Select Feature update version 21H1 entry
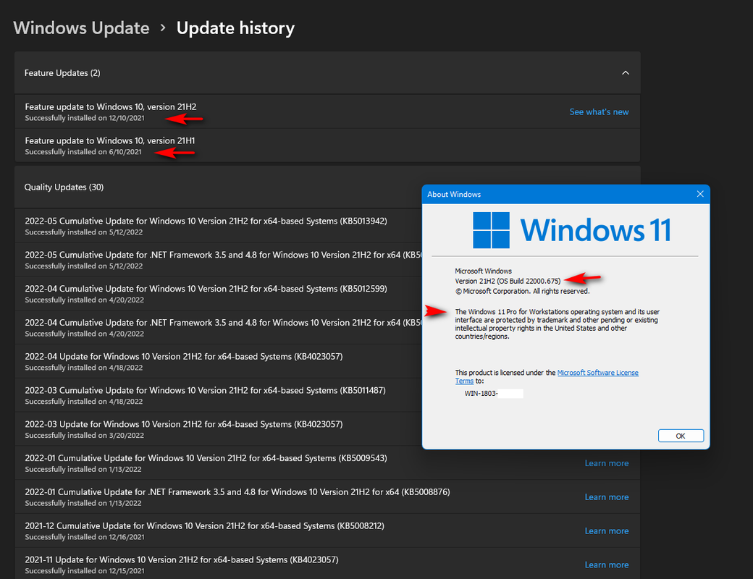The width and height of the screenshot is (753, 579). (x=327, y=145)
